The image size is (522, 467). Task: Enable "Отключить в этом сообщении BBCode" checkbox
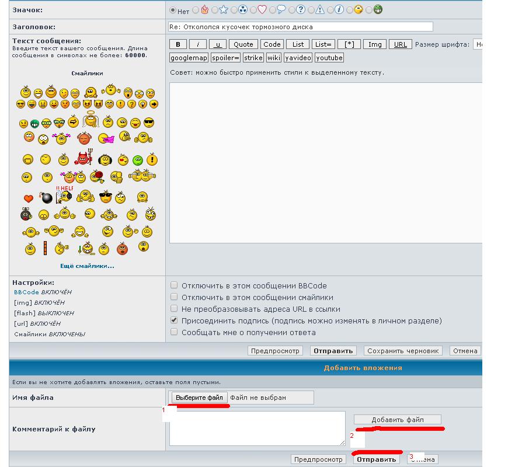click(x=174, y=285)
